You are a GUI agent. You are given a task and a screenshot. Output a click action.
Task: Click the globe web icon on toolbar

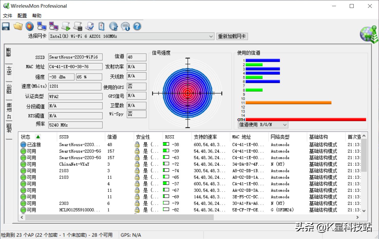pyautogui.click(x=113, y=26)
